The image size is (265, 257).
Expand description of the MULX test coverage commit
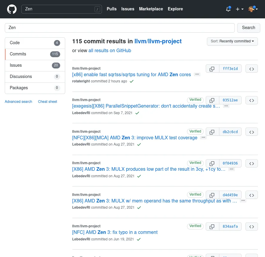pyautogui.click(x=203, y=137)
